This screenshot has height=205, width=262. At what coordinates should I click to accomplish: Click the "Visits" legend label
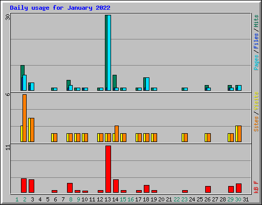[x=256, y=101]
